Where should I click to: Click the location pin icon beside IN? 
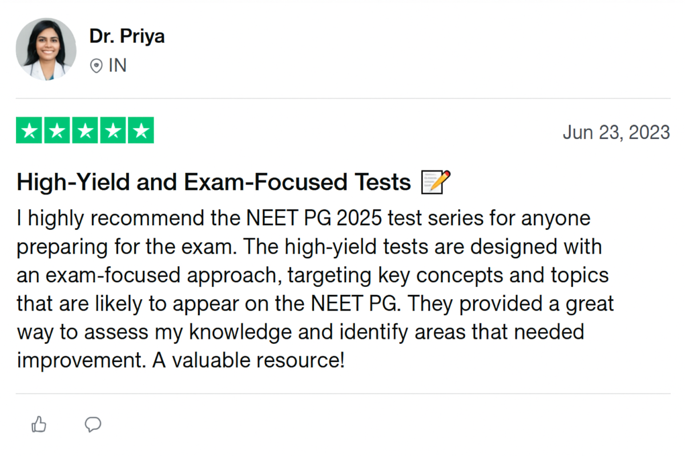(96, 66)
